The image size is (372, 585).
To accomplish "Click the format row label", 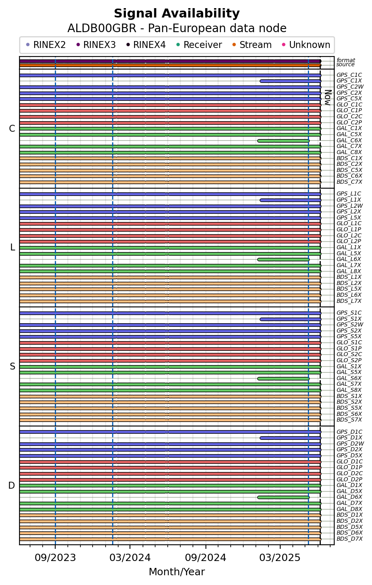I will coord(346,60).
